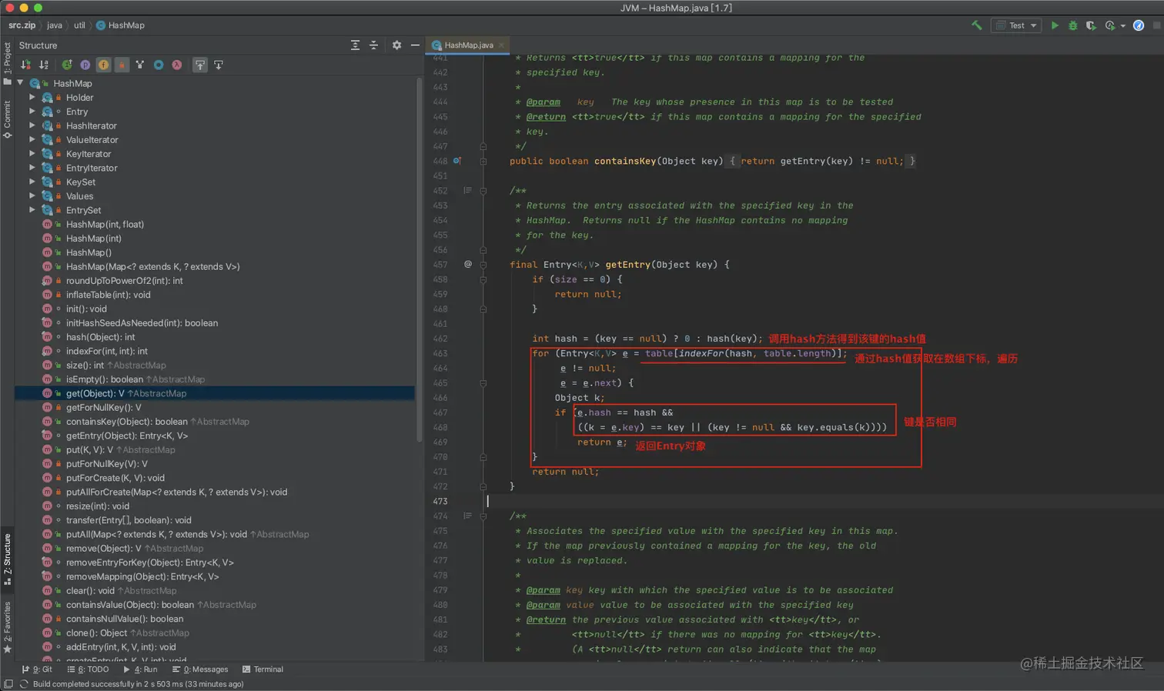1164x691 pixels.
Task: Expand the Holder class node
Action: point(32,98)
